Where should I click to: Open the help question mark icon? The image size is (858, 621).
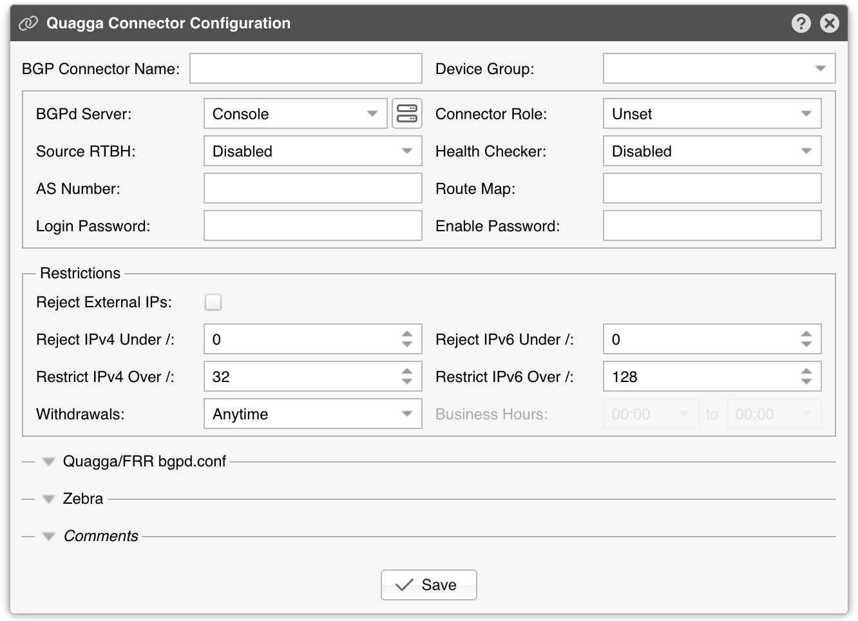tap(801, 23)
